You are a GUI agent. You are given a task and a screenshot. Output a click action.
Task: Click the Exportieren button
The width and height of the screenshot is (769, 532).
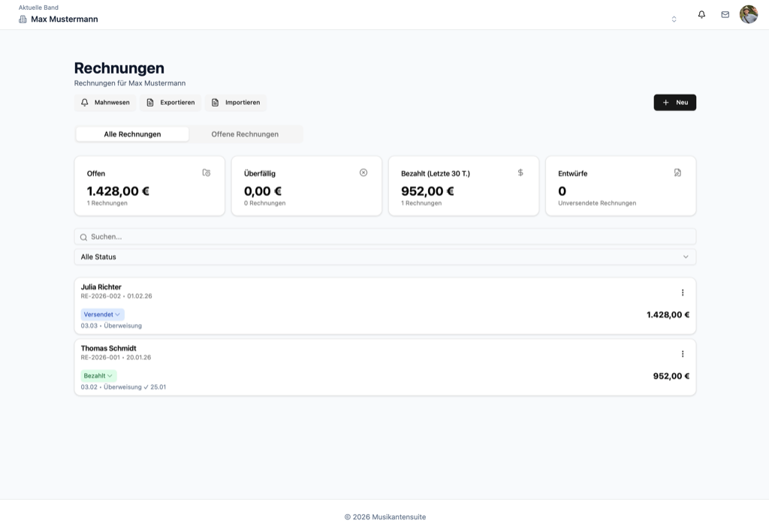[x=170, y=102]
